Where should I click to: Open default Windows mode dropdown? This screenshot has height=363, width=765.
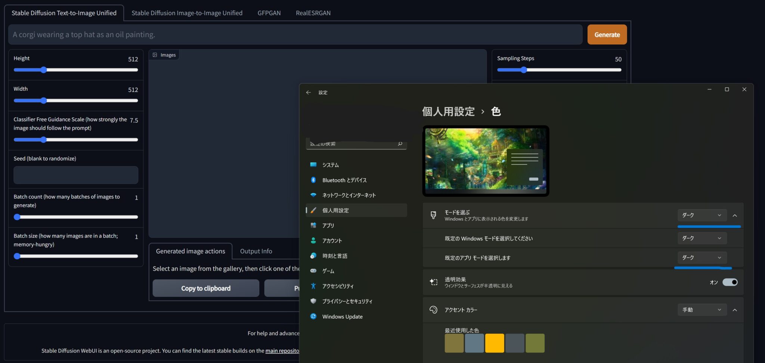coord(701,238)
